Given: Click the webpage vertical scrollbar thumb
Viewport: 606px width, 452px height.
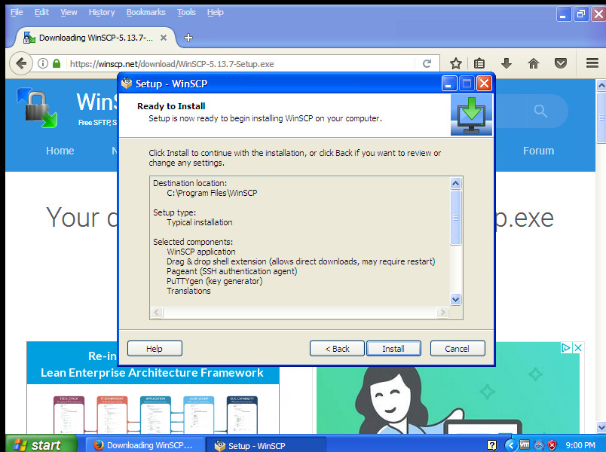Looking at the screenshot, I should click(601, 117).
